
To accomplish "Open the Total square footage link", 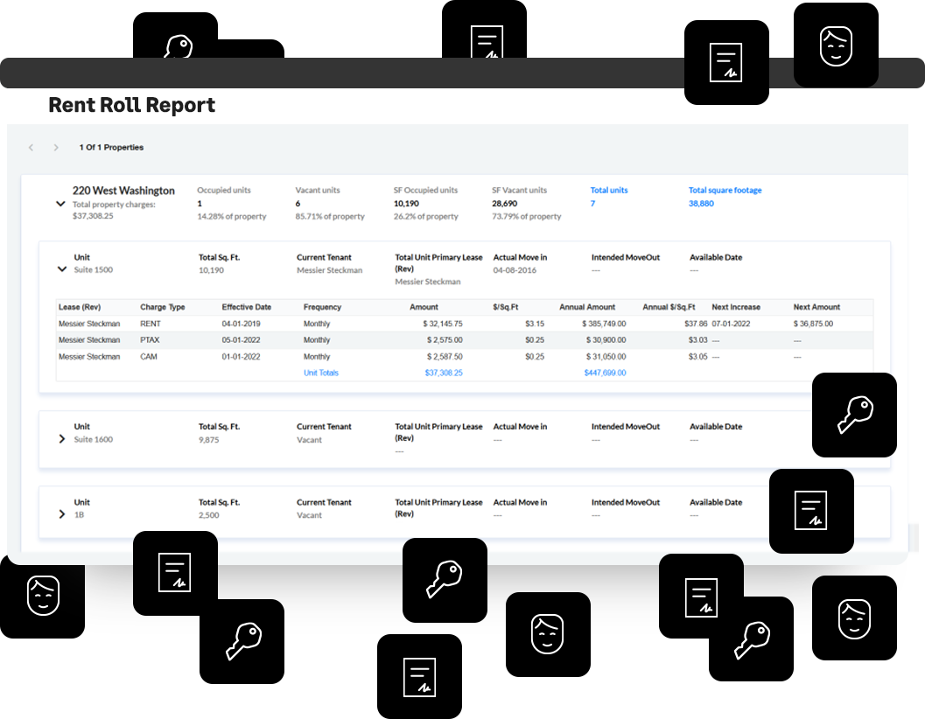I will coord(725,190).
